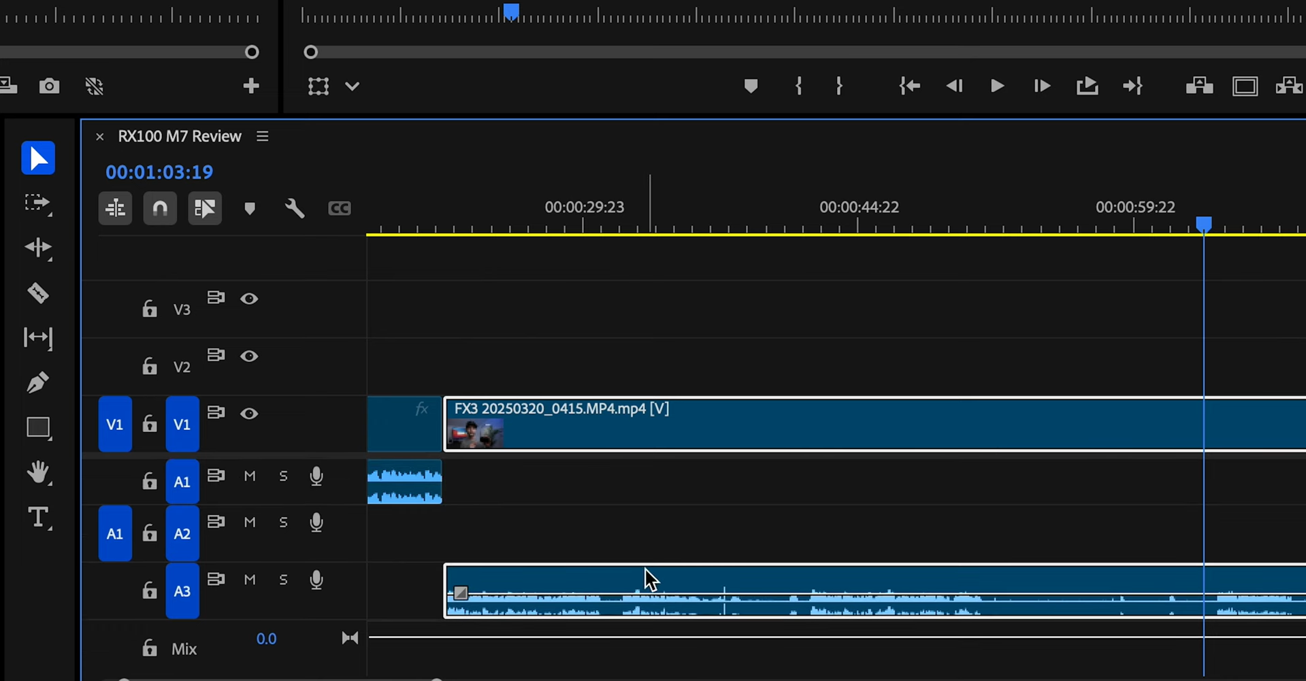This screenshot has width=1306, height=681.
Task: Select the Pen tool in the toolbar
Action: (x=37, y=383)
